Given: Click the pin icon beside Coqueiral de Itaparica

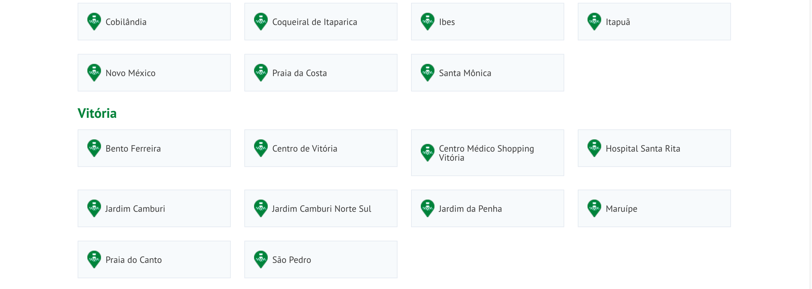Looking at the screenshot, I should (x=261, y=22).
